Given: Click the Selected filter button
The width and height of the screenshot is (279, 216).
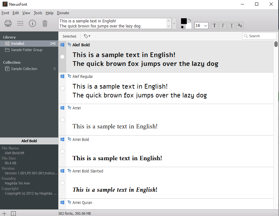Looking at the screenshot, I should pos(69,36).
